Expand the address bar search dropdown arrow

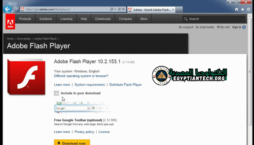pos(116,8)
